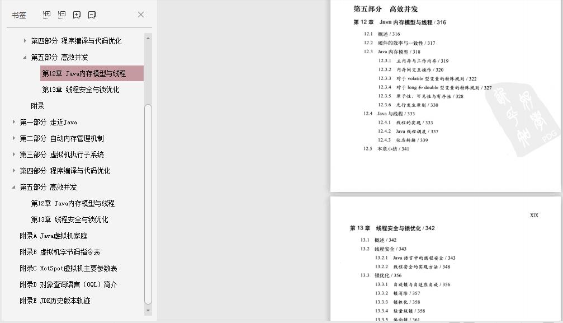
Task: Click the 书签 panel header label
Action: tap(18, 15)
